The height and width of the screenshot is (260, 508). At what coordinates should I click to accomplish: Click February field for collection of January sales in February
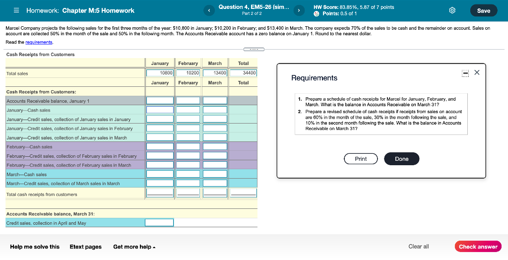tap(188, 128)
